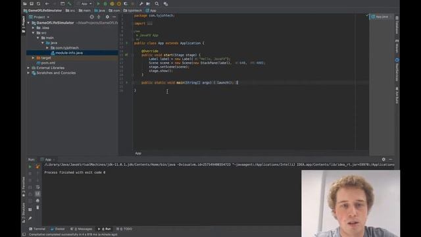Click the GameOfLifeSimulator breadcrumb

43,11
